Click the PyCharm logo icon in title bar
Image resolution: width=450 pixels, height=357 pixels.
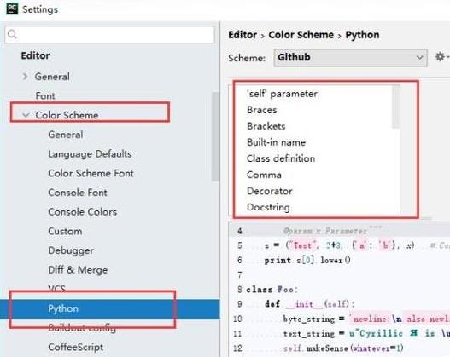[12, 9]
